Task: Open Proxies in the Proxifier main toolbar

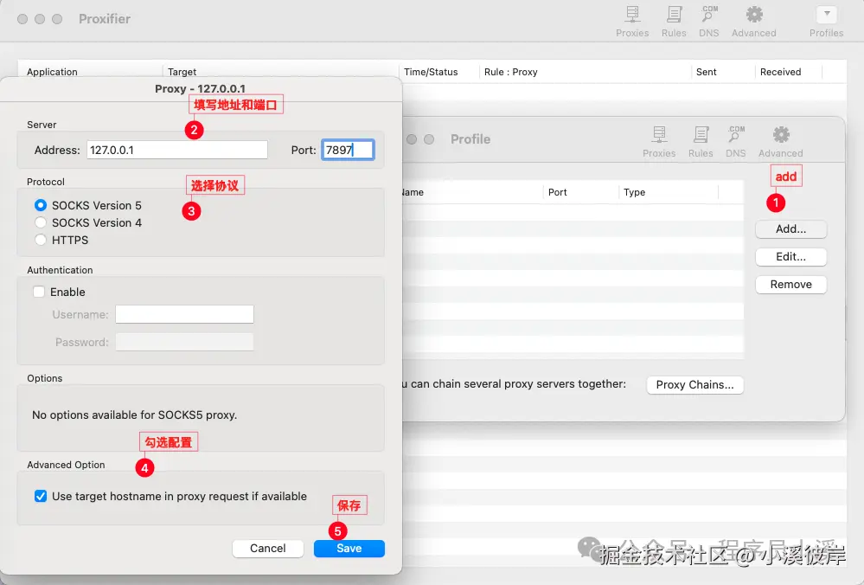Action: click(x=632, y=21)
